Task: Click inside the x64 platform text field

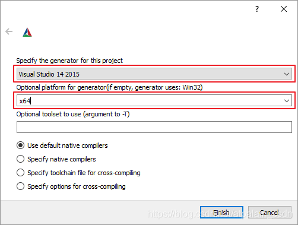Action: 150,100
